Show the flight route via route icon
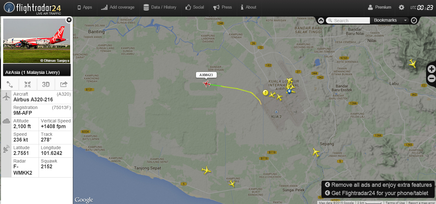Viewport: 436px width, 204px height. 10,84
